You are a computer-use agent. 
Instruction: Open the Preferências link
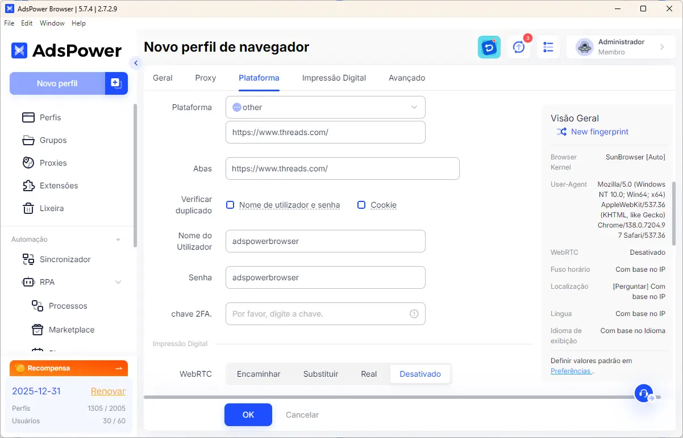[x=572, y=371]
